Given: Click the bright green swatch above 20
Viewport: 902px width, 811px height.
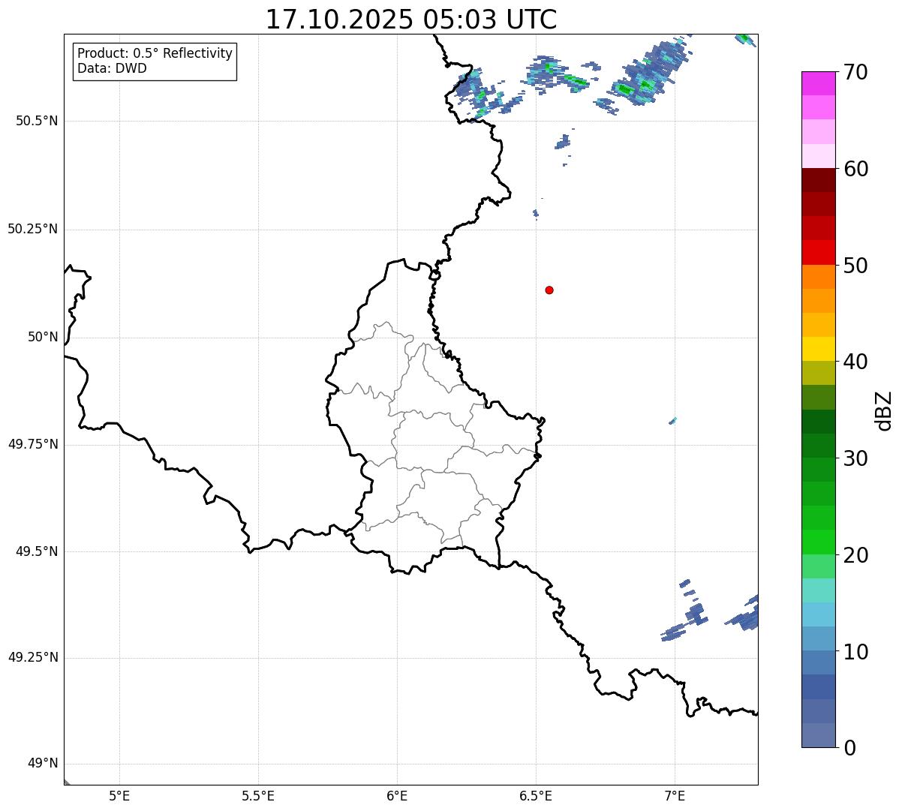Looking at the screenshot, I should click(818, 542).
